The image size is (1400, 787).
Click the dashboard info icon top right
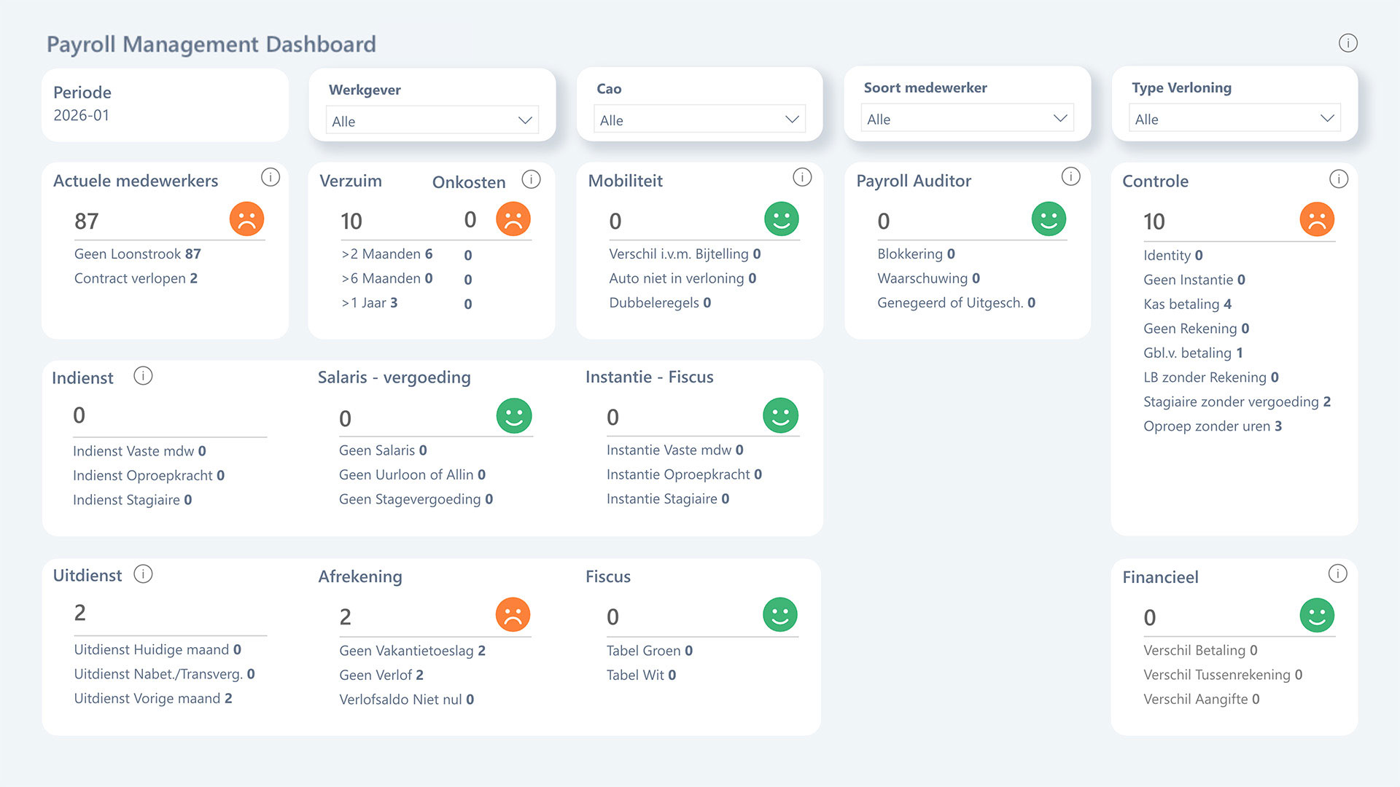point(1347,43)
